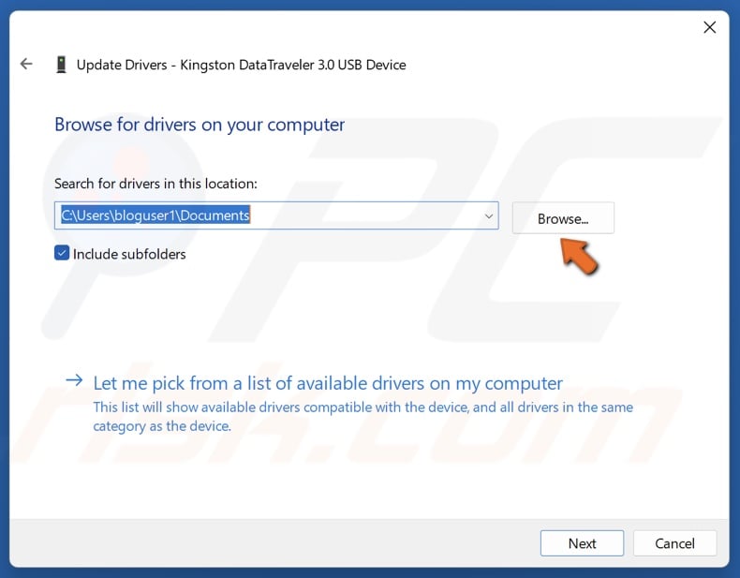Choose Let me pick from a list link
This screenshot has height=578, width=740.
pos(328,383)
